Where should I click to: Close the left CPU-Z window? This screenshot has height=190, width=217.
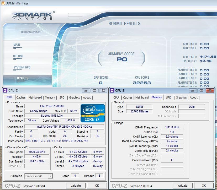click(x=103, y=91)
